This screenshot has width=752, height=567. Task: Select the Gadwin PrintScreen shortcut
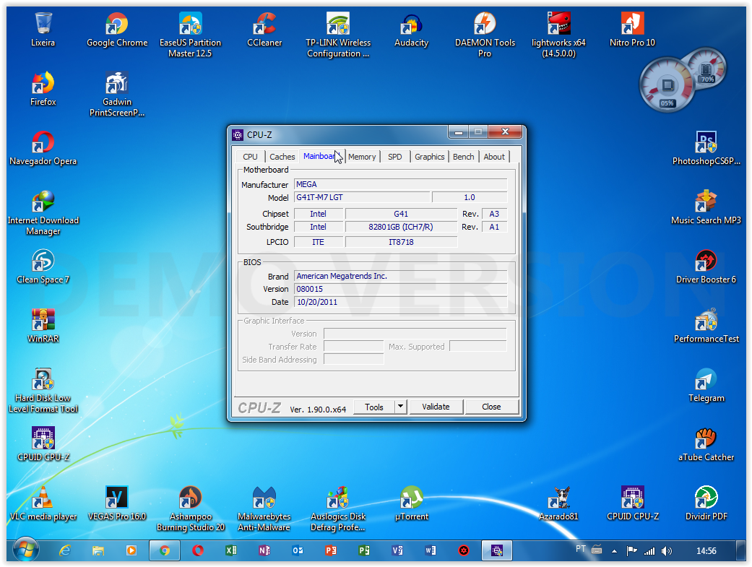[117, 95]
